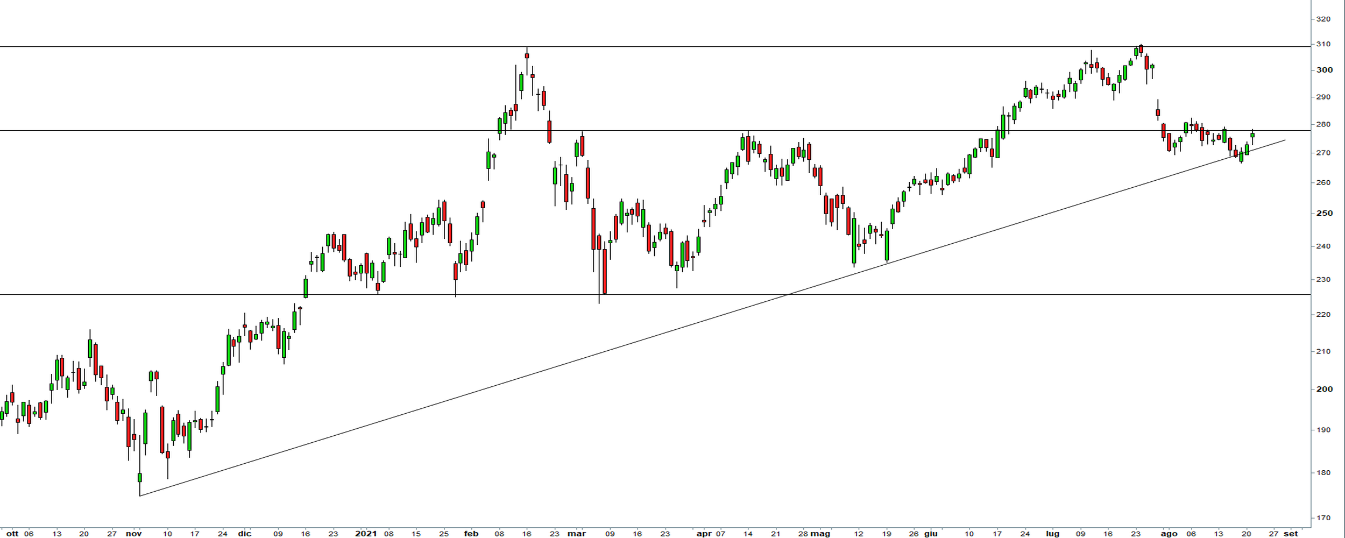Click the apr month label
The height and width of the screenshot is (538, 1345).
click(x=704, y=534)
